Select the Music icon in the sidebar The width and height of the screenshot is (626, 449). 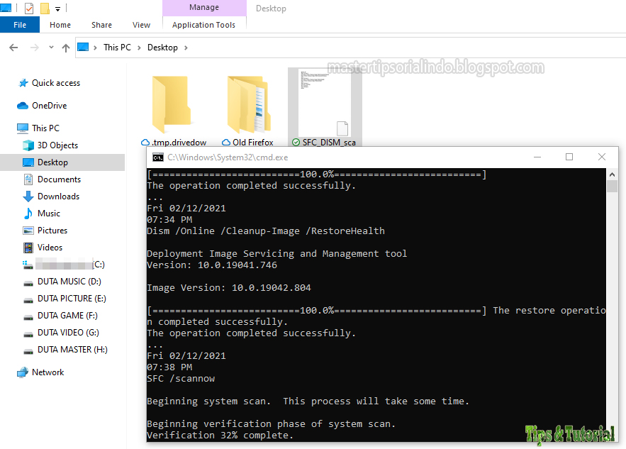[28, 213]
